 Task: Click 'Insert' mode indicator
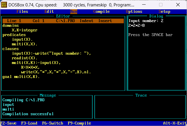pos(105,21)
